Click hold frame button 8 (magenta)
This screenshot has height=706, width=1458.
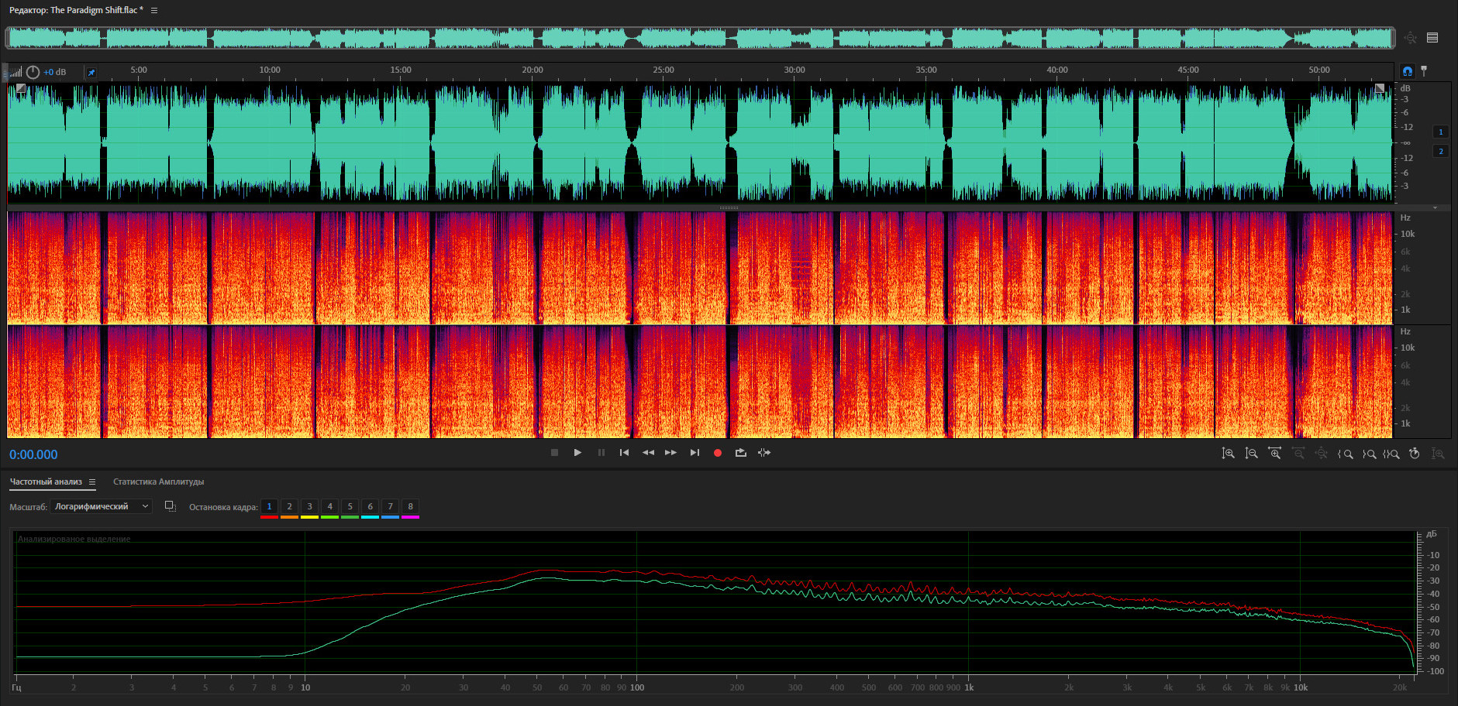(x=410, y=507)
